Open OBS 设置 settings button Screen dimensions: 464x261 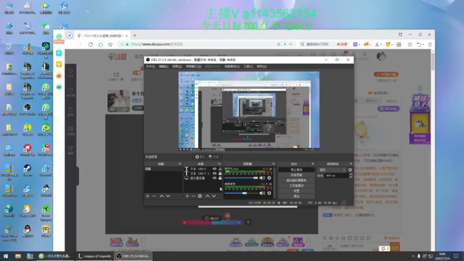[x=296, y=191]
